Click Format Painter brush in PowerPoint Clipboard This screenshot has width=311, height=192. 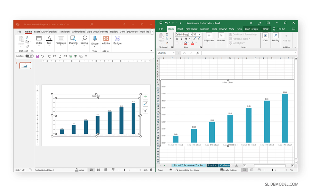pos(28,46)
